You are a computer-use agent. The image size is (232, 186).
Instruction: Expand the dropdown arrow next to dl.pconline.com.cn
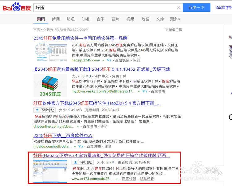coord(77,127)
